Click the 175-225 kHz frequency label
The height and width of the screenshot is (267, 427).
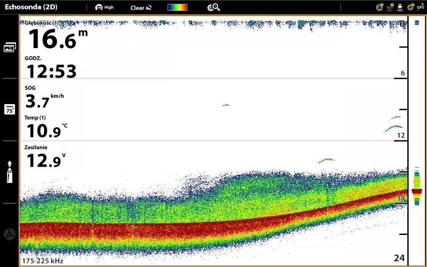coord(43,261)
